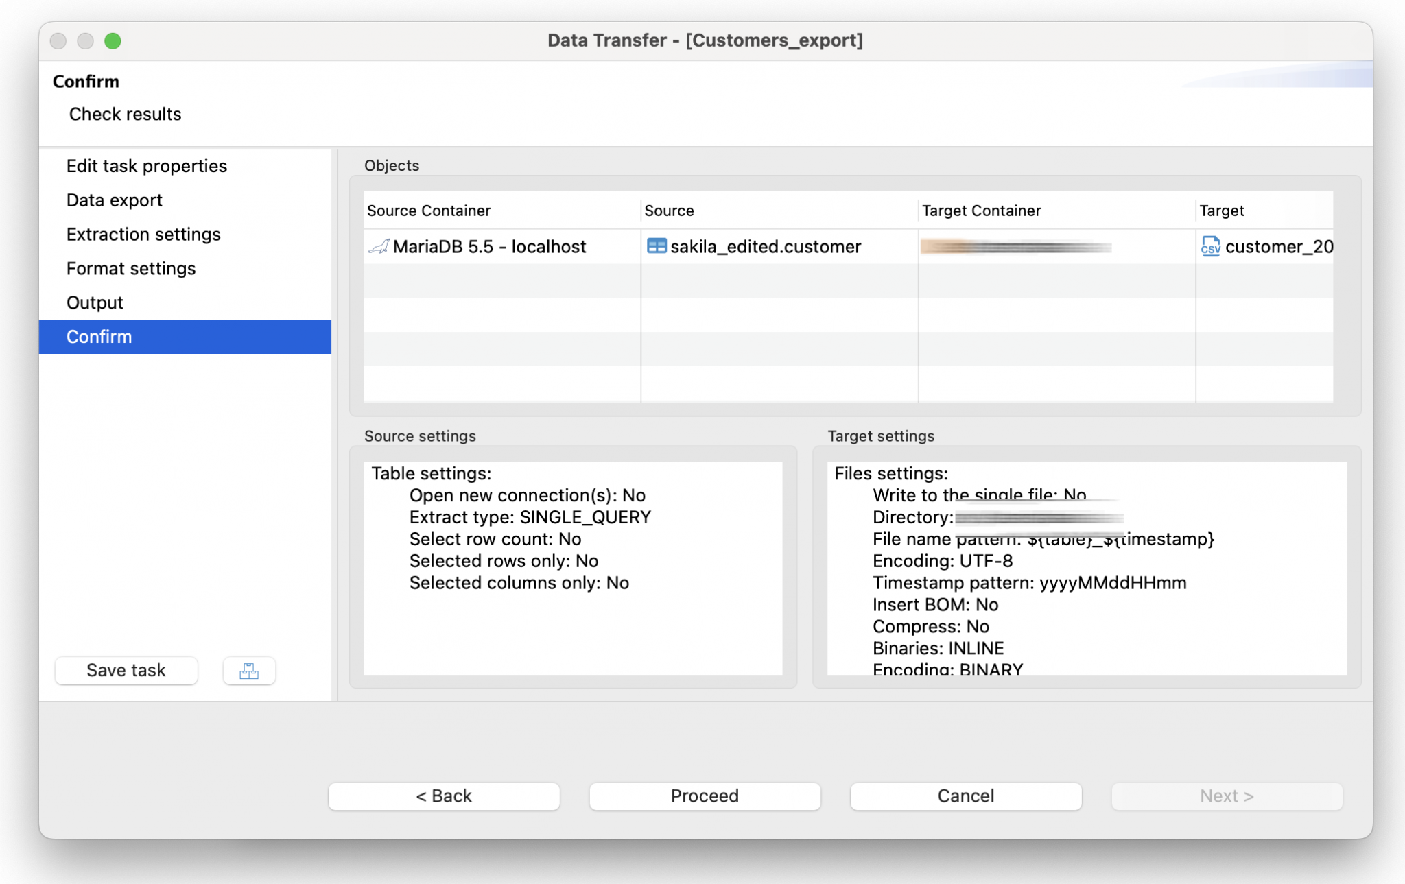Select the Output step in the sidebar
This screenshot has height=884, width=1405.
pyautogui.click(x=94, y=302)
